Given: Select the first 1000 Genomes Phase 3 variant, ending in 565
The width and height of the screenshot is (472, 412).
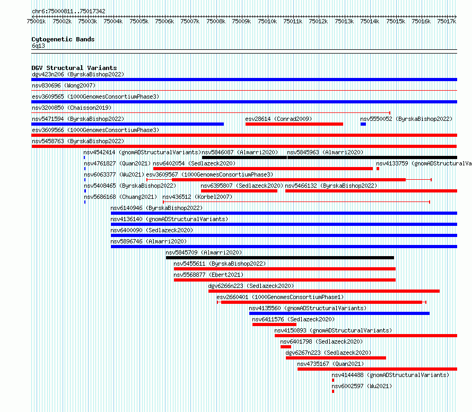Looking at the screenshot, I should click(x=95, y=97).
